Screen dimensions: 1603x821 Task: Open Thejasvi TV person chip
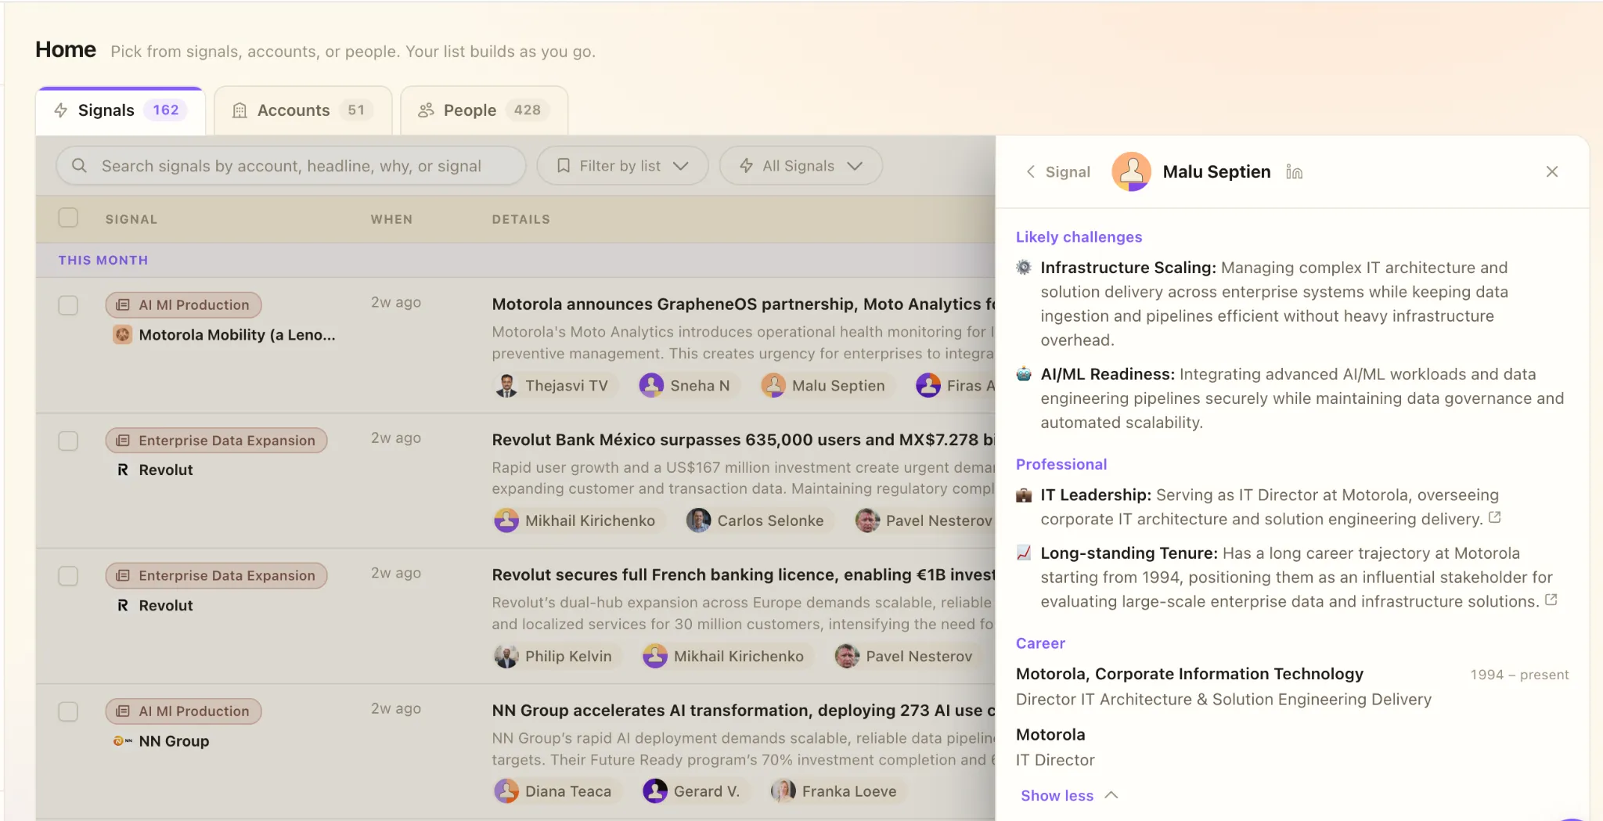554,385
